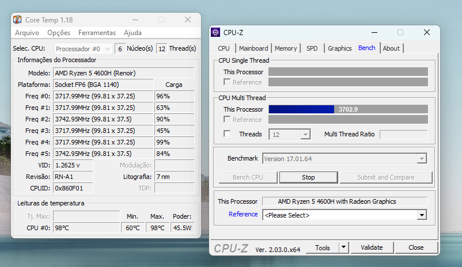Click the power reading 45.5W
The width and height of the screenshot is (462, 267).
pyautogui.click(x=183, y=228)
